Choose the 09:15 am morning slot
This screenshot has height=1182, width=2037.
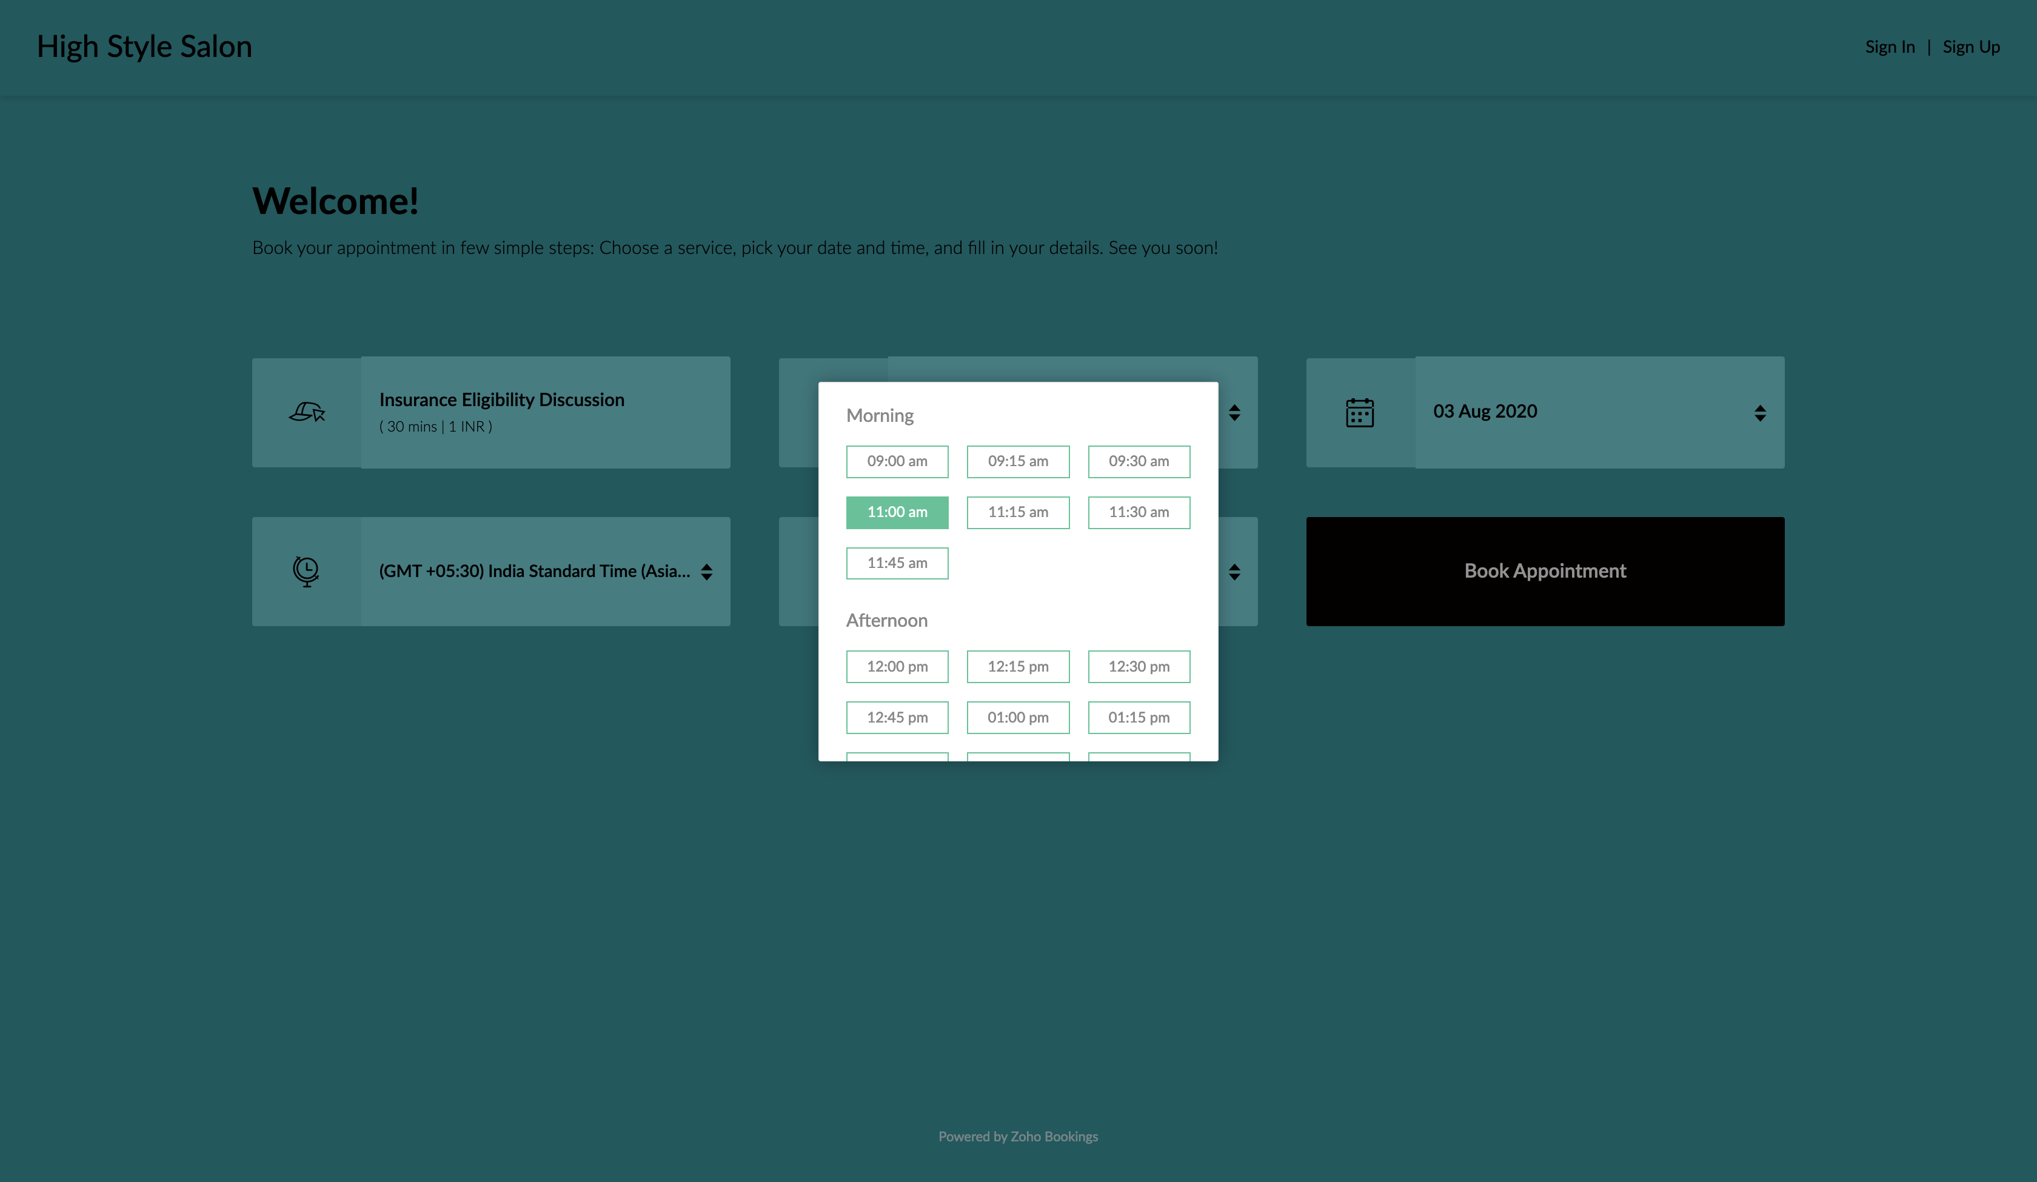pyautogui.click(x=1018, y=461)
